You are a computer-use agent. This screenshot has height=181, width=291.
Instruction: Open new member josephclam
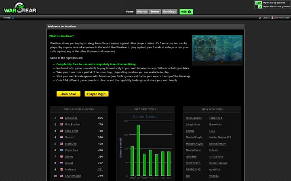tap(193, 124)
